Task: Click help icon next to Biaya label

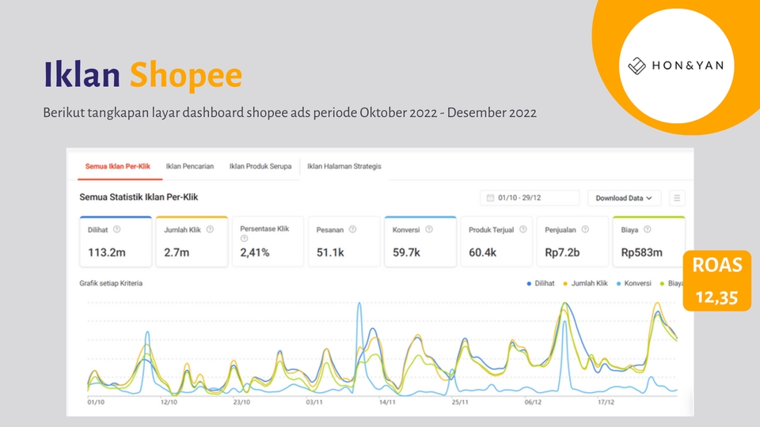Action: point(647,229)
